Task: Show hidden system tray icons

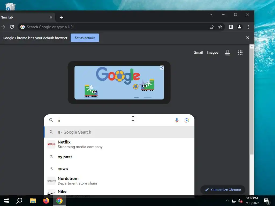Action: pyautogui.click(x=227, y=201)
